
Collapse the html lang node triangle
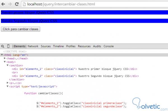[x=2, y=55]
